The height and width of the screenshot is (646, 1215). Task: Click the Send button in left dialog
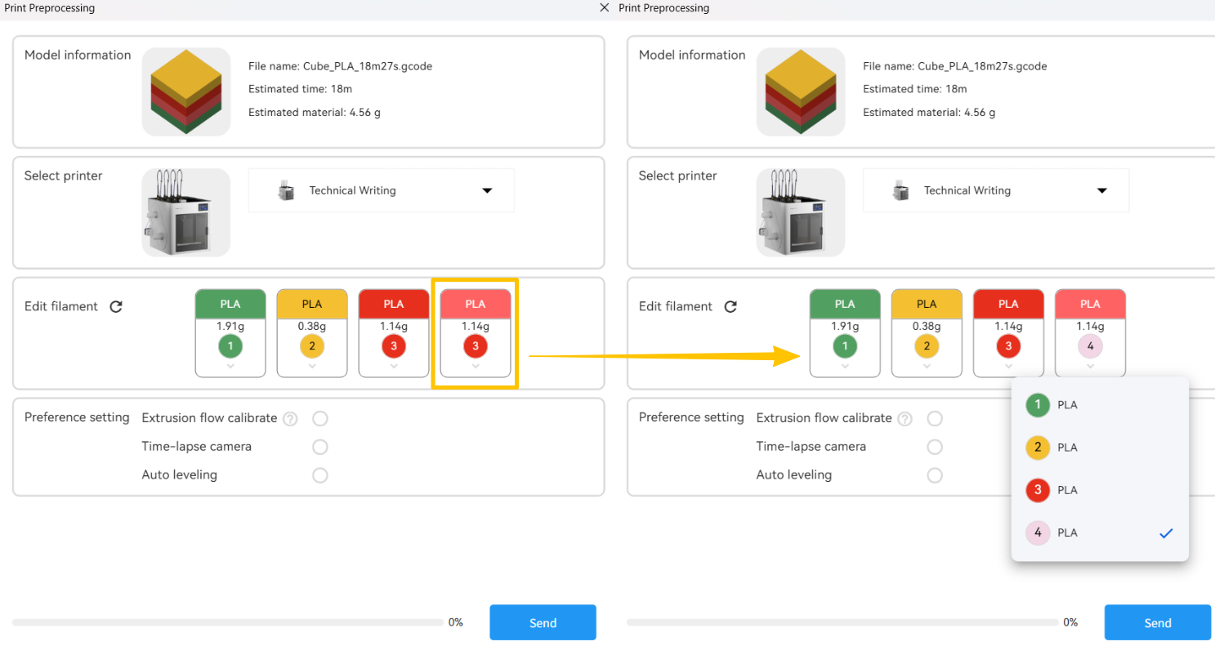pyautogui.click(x=543, y=622)
